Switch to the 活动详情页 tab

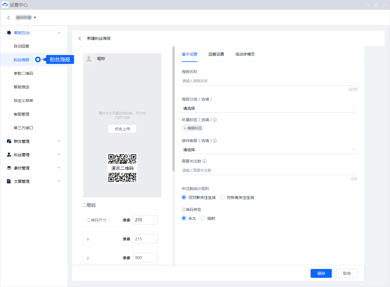tap(245, 54)
